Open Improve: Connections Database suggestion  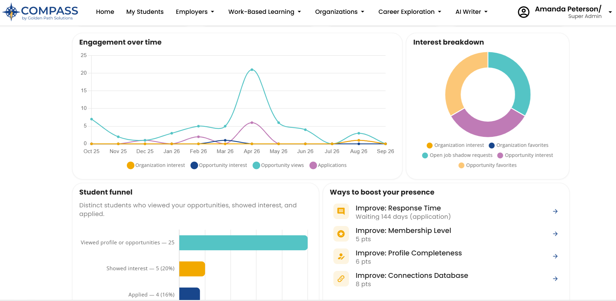click(446, 279)
